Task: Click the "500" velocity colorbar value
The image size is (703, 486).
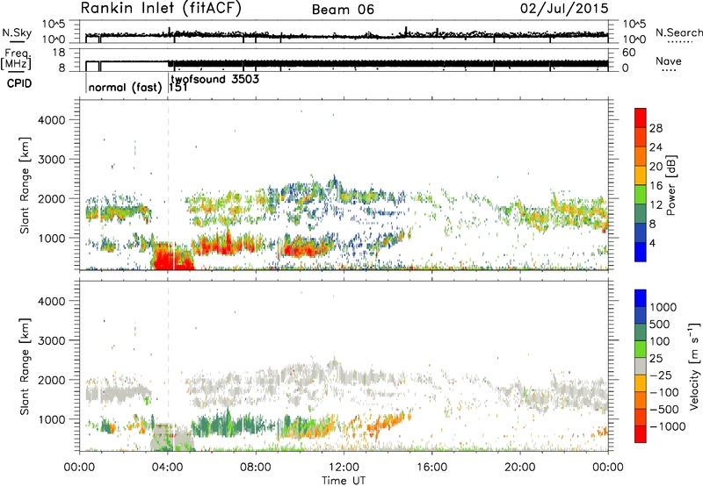Action: (x=662, y=325)
